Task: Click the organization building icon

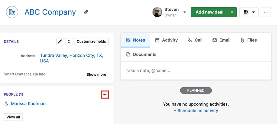Action: coord(12,12)
